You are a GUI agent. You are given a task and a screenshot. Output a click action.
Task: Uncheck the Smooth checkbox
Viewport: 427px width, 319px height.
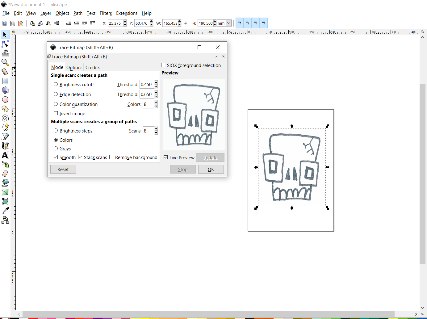pyautogui.click(x=56, y=157)
